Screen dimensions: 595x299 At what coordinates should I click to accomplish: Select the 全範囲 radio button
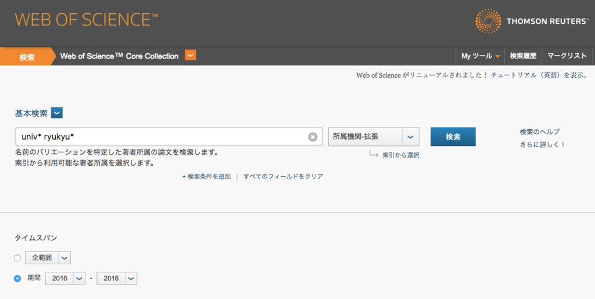pos(17,258)
